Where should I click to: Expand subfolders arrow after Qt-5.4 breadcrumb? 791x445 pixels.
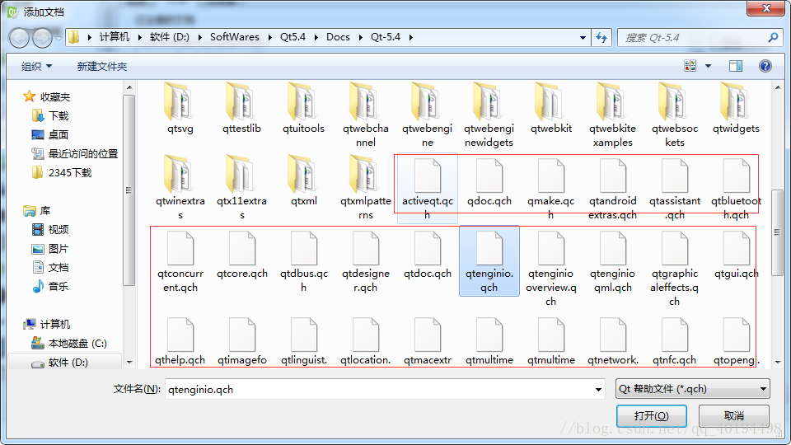(x=411, y=37)
